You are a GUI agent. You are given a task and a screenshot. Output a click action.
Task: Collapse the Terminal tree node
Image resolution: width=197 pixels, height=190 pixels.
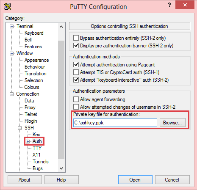[x=12, y=26]
